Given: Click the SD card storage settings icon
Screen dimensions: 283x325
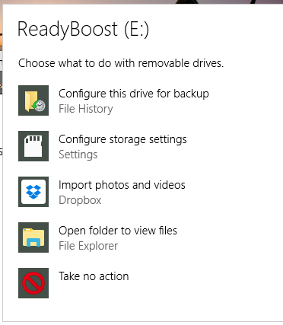Looking at the screenshot, I should click(x=33, y=146).
